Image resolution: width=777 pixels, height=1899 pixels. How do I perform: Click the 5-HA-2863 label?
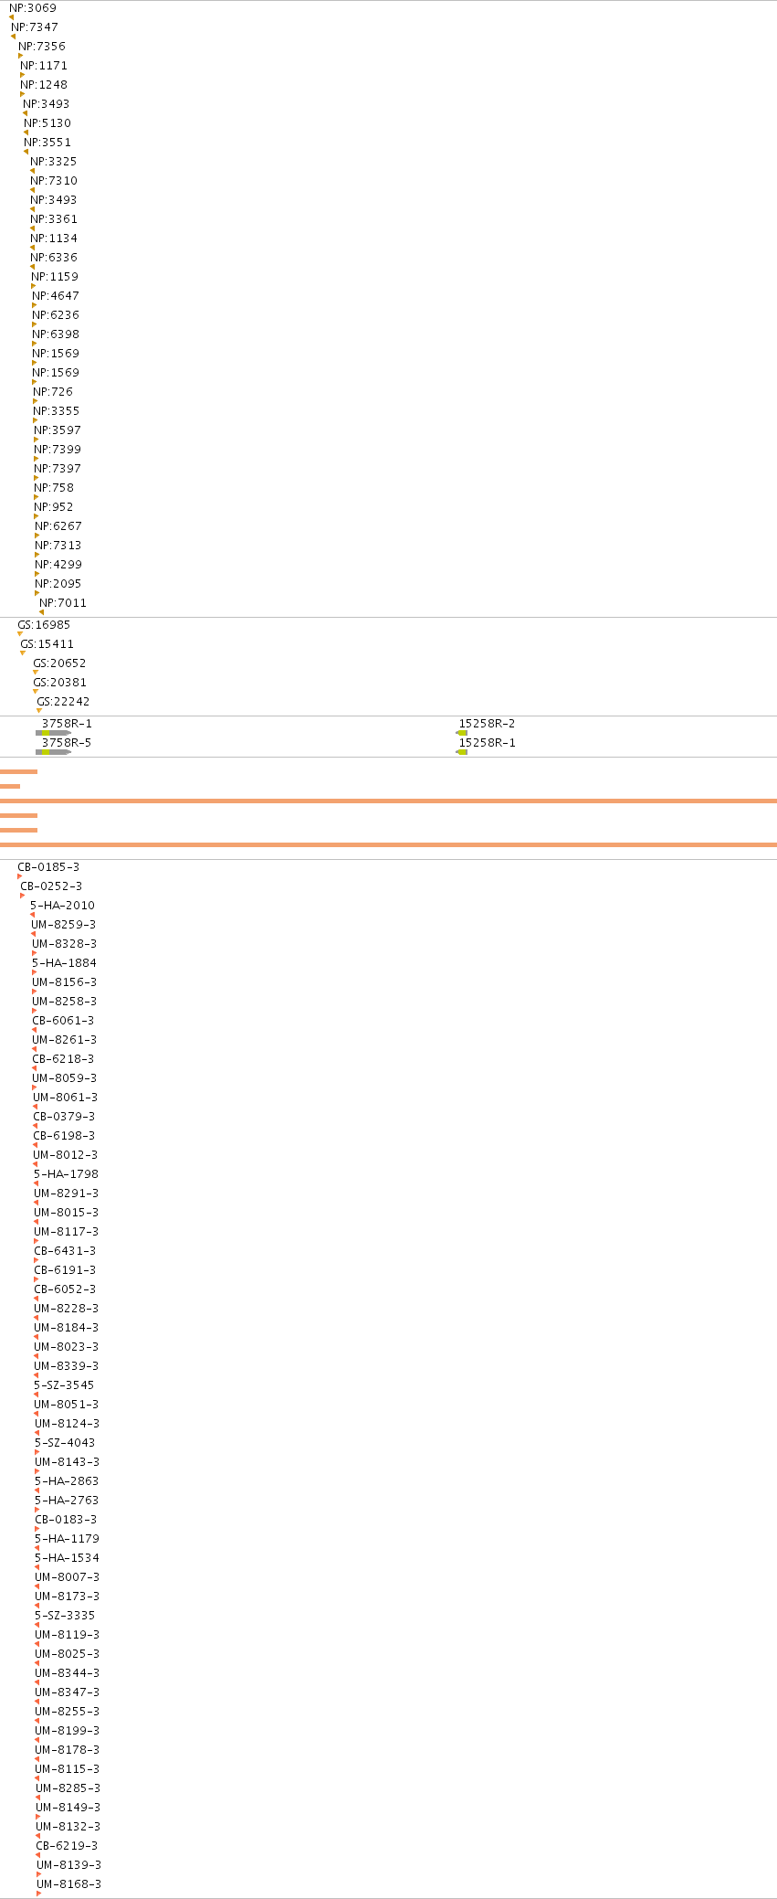67,1481
